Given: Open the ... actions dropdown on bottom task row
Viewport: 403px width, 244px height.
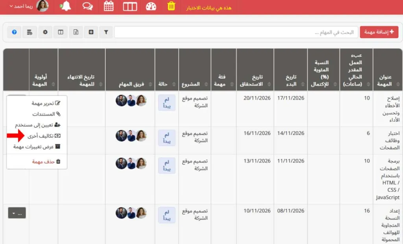Looking at the screenshot, I should pyautogui.click(x=17, y=213).
